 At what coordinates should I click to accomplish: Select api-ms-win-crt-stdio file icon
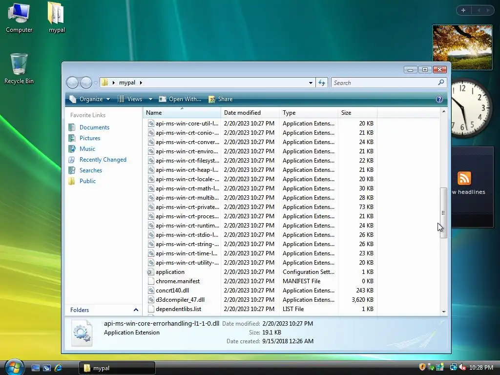tap(151, 235)
